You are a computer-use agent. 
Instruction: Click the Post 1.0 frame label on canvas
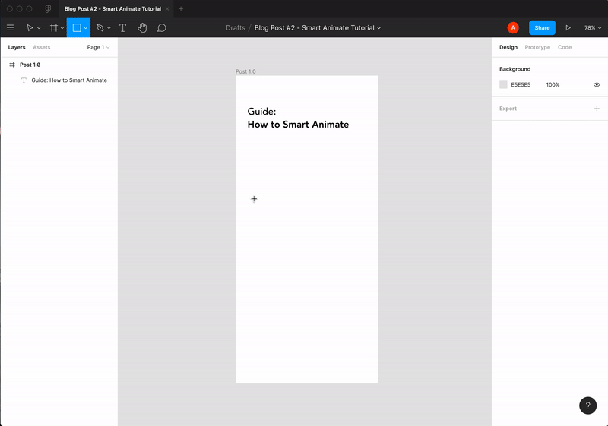point(245,71)
